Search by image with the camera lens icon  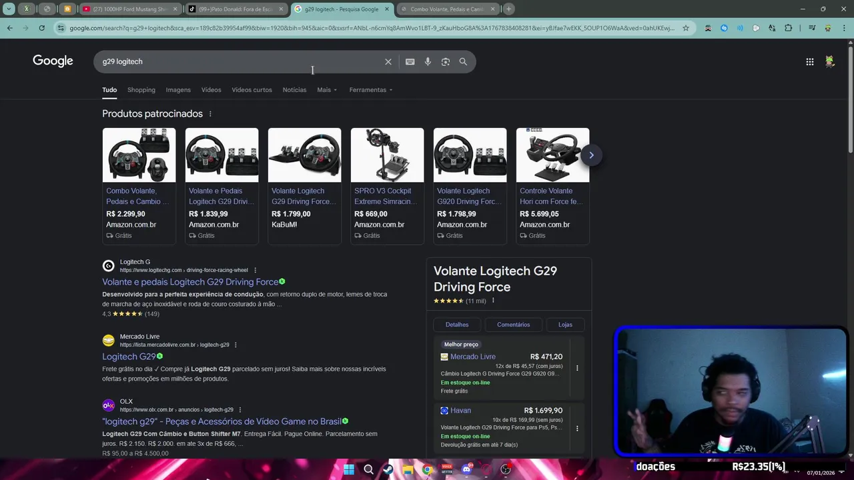(446, 61)
